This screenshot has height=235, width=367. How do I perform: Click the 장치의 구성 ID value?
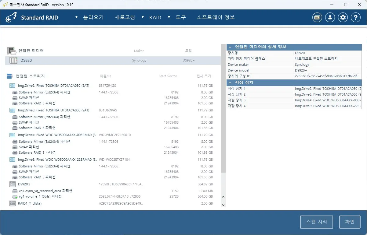[x=326, y=76]
